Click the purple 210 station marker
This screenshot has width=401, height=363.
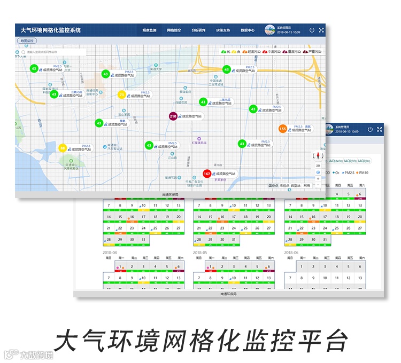pyautogui.click(x=173, y=116)
